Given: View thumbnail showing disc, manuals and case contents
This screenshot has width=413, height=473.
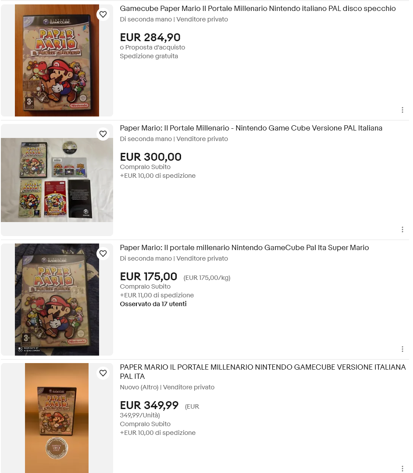Looking at the screenshot, I should (57, 180).
